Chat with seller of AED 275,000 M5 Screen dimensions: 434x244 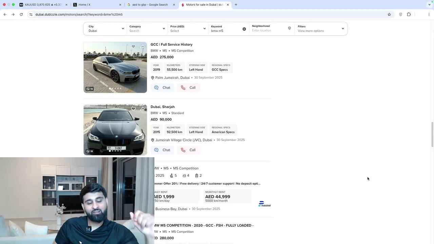coord(162,87)
